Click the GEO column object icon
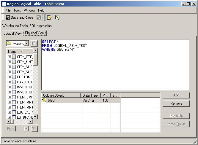Image resolution: width=198 pixels, height=145 pixels. (44, 101)
